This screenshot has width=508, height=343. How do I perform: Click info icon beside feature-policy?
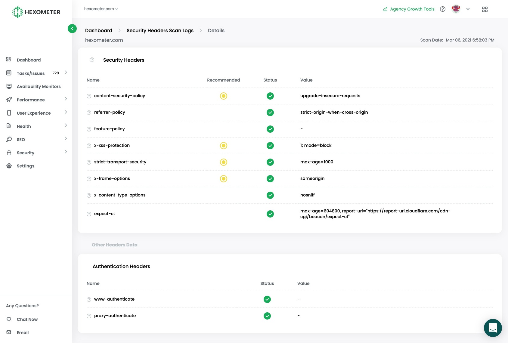click(89, 129)
